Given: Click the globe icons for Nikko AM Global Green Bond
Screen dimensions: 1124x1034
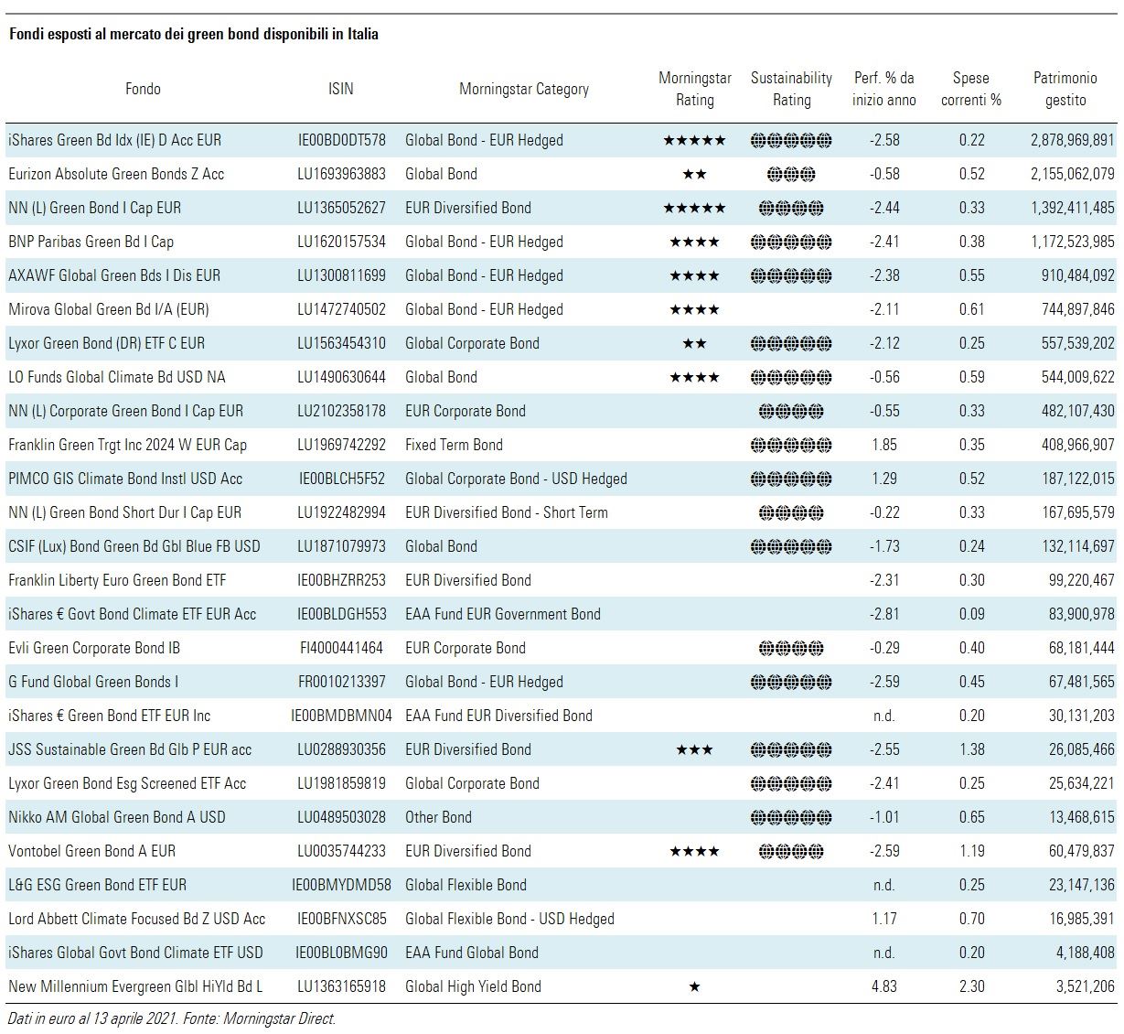Looking at the screenshot, I should [x=791, y=818].
